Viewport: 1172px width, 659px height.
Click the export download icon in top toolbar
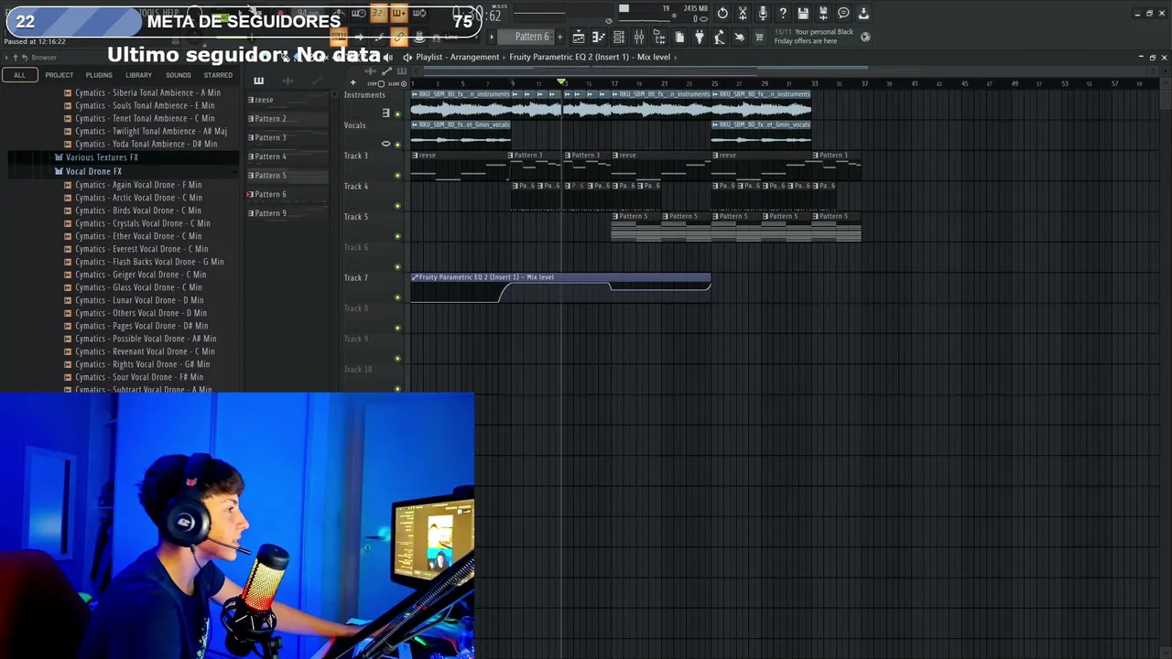click(x=863, y=13)
